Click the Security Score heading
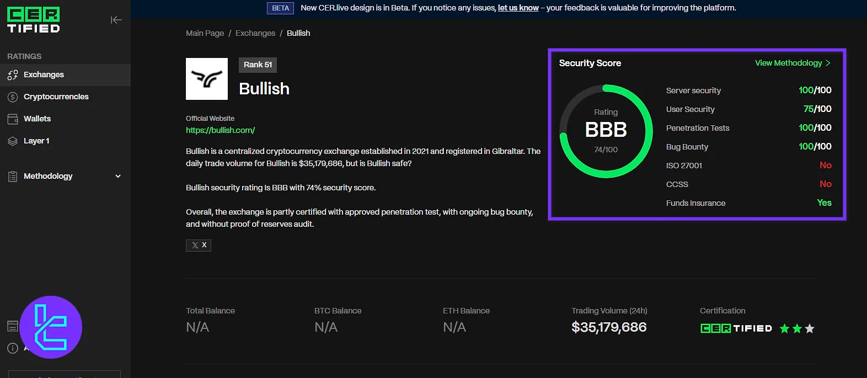The width and height of the screenshot is (867, 378). (590, 63)
